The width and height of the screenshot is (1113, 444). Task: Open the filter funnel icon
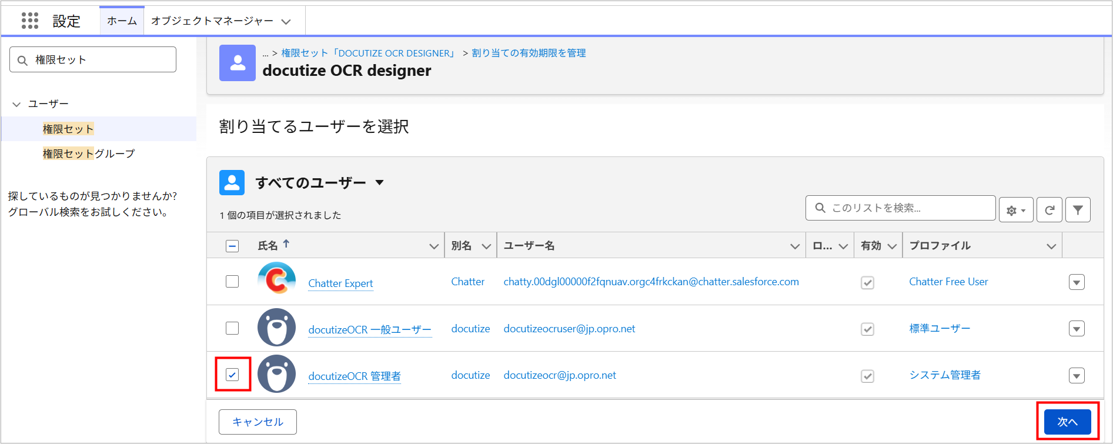pyautogui.click(x=1078, y=210)
